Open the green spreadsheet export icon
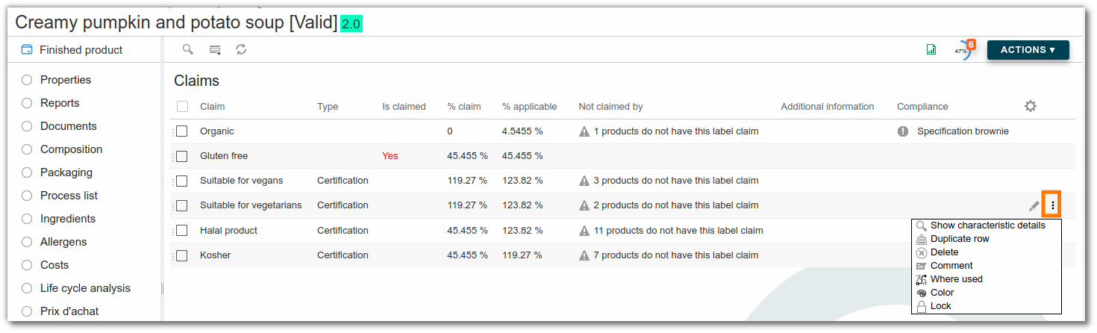 pos(931,50)
